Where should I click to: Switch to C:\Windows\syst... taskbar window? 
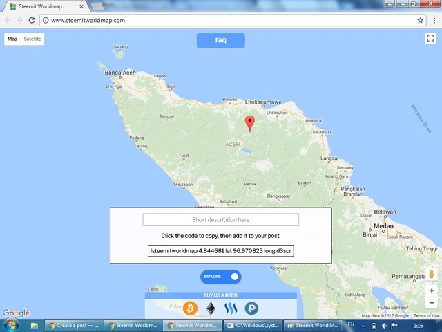253,326
